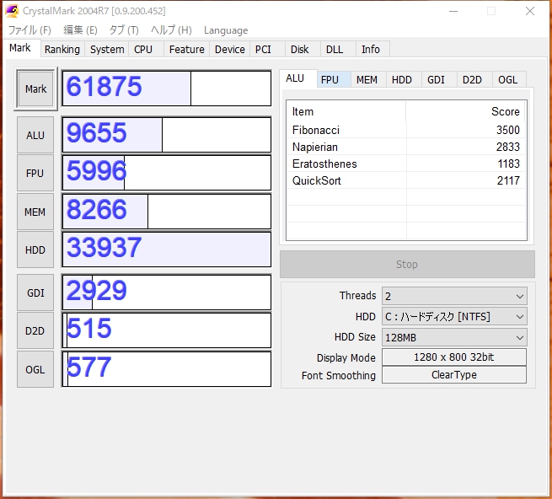This screenshot has width=552, height=499.
Task: Start the OGL OpenGL benchmark
Action: click(35, 369)
